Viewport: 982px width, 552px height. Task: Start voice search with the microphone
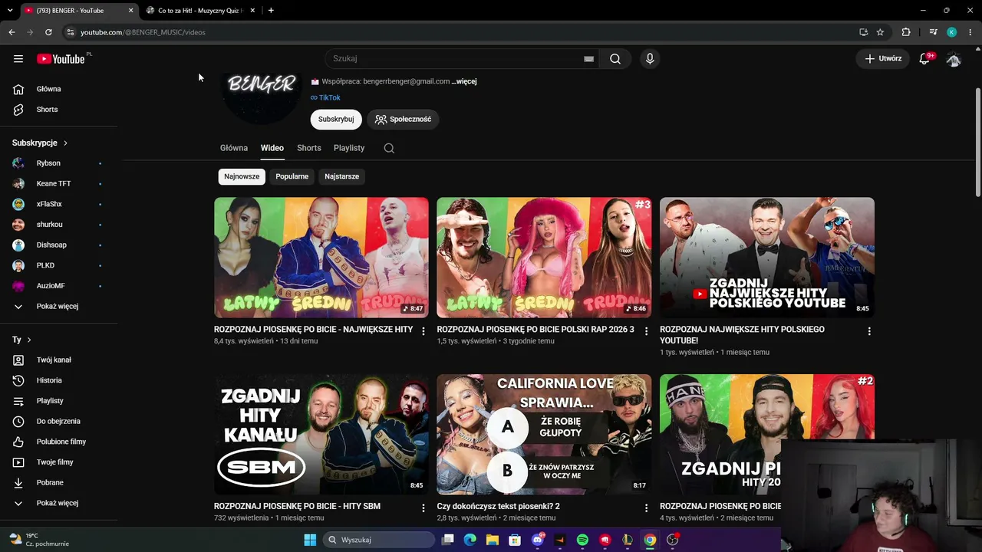[x=650, y=58]
